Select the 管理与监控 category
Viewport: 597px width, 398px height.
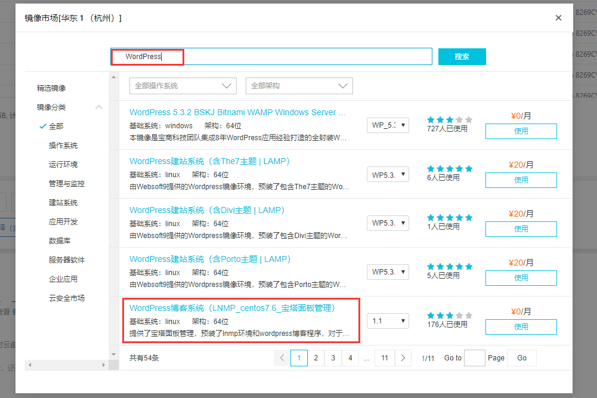pyautogui.click(x=67, y=184)
